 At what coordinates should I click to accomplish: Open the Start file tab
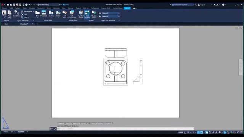pyautogui.click(x=6, y=24)
